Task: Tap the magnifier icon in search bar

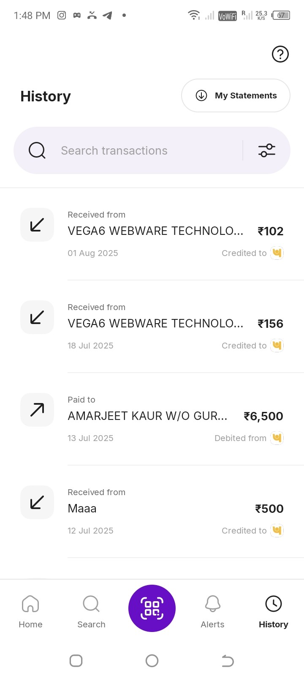Action: (x=37, y=150)
